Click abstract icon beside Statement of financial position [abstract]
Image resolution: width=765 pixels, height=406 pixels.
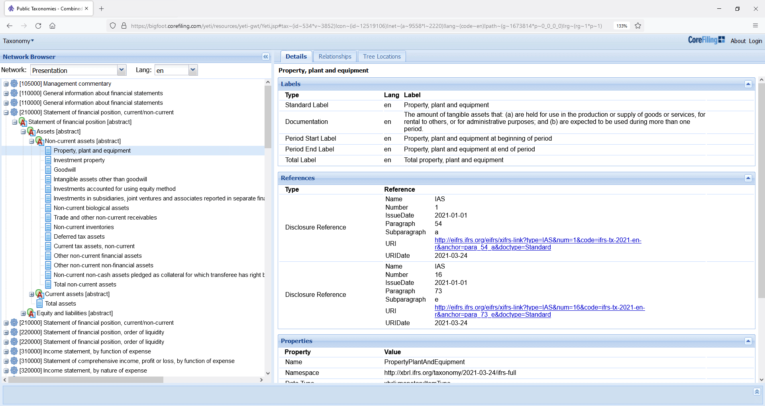[23, 122]
